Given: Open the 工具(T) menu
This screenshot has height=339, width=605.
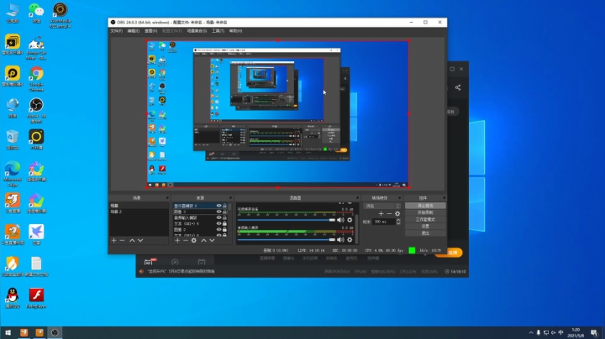Looking at the screenshot, I should coord(218,31).
